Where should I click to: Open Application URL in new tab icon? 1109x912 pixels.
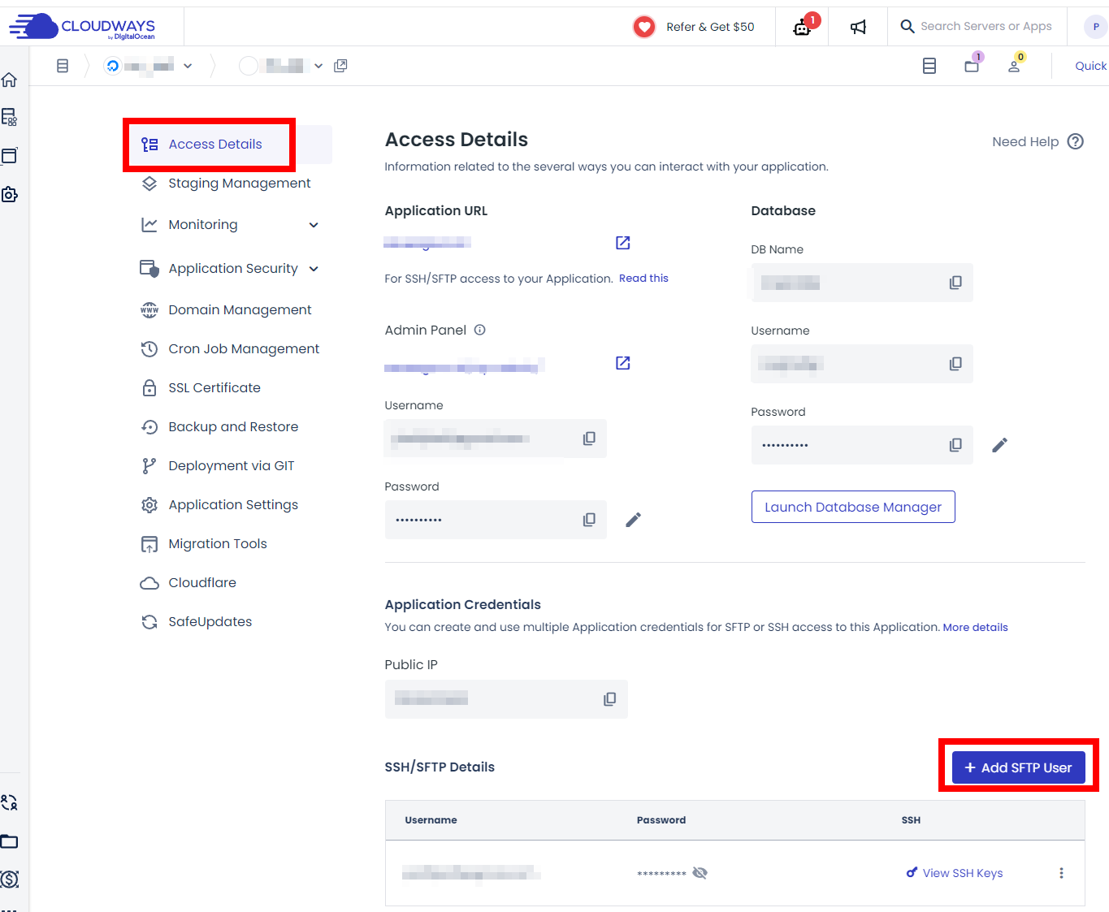623,243
